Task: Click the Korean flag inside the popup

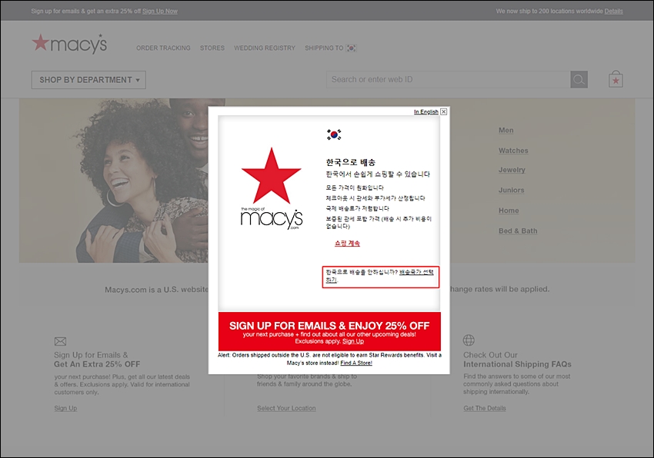Action: (x=334, y=134)
